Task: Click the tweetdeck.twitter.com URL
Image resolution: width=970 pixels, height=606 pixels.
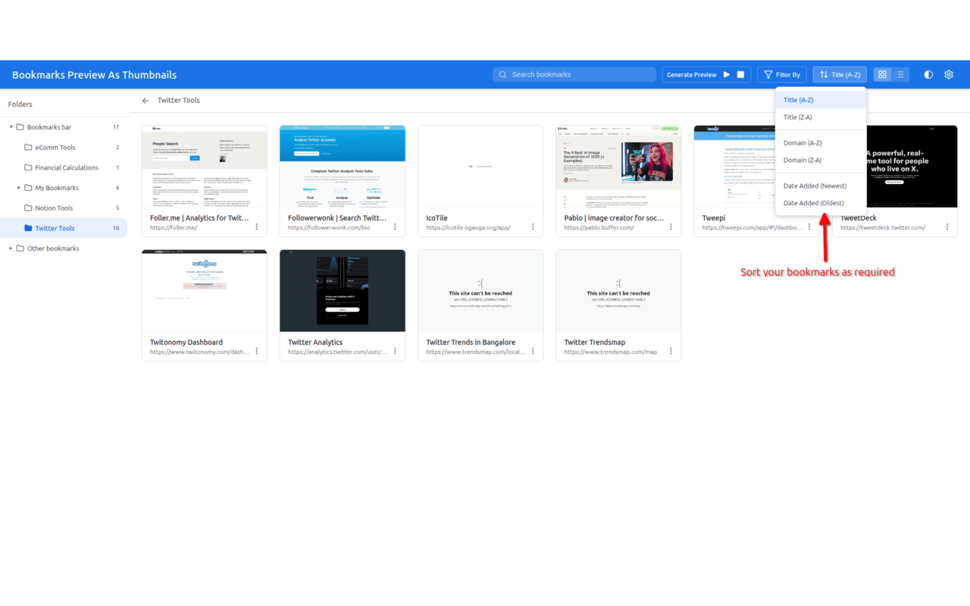Action: 883,227
